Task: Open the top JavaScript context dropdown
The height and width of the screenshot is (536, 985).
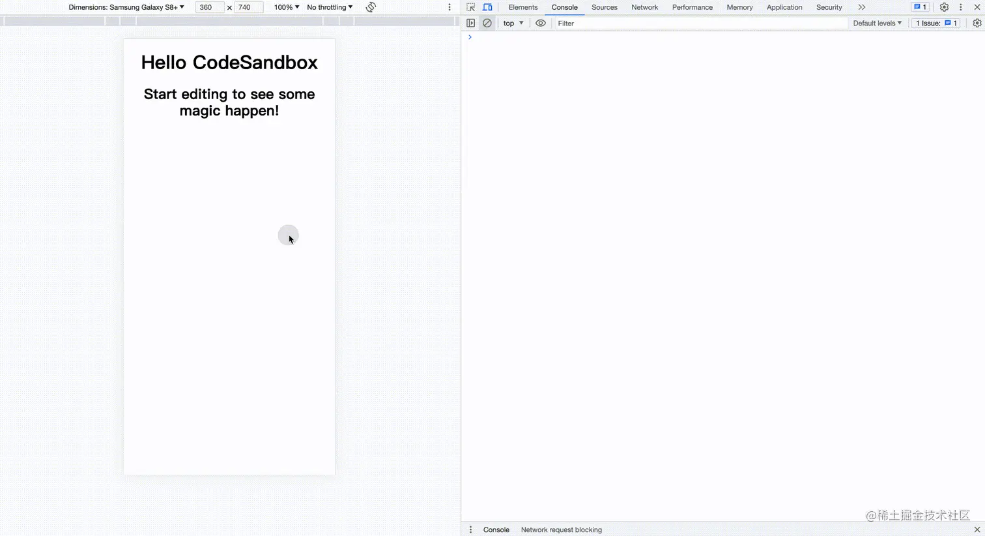Action: pos(513,23)
